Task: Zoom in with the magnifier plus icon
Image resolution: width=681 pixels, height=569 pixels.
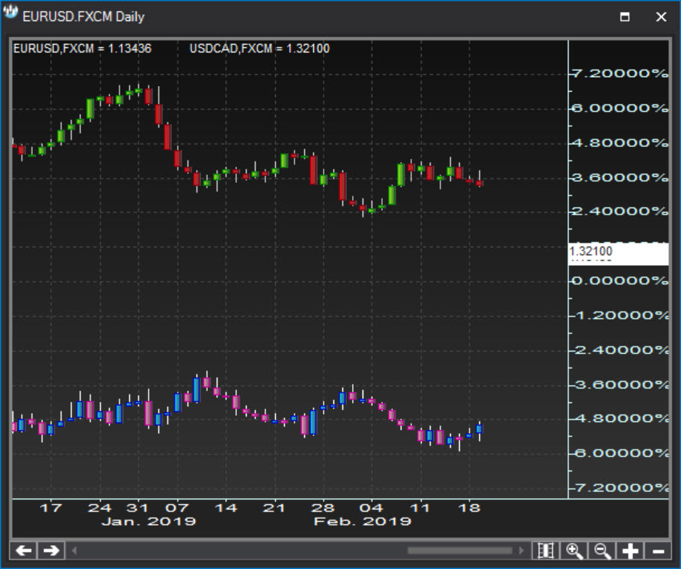Action: pyautogui.click(x=573, y=551)
